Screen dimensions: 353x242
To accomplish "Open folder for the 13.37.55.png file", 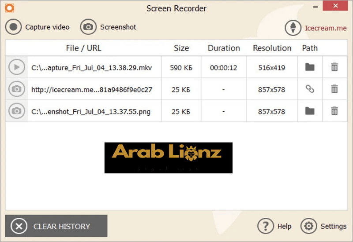I will coord(310,111).
